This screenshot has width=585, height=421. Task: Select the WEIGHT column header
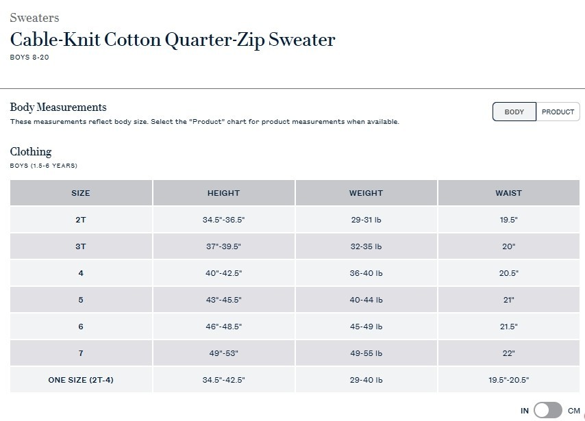[x=366, y=193]
